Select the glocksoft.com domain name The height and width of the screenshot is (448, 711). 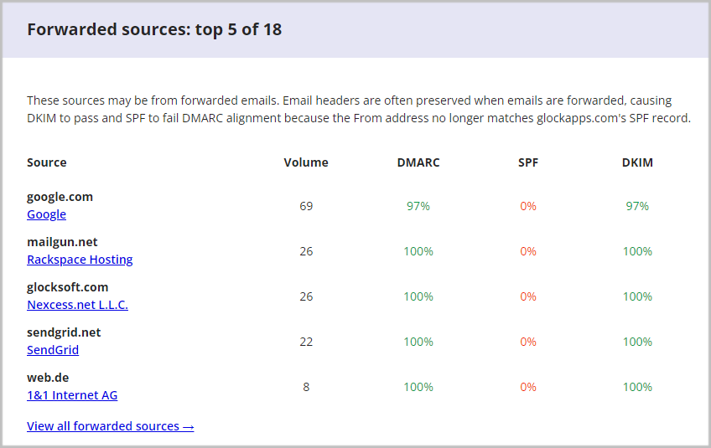67,287
